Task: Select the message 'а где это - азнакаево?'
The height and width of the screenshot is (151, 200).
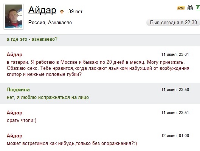Action: [32, 39]
